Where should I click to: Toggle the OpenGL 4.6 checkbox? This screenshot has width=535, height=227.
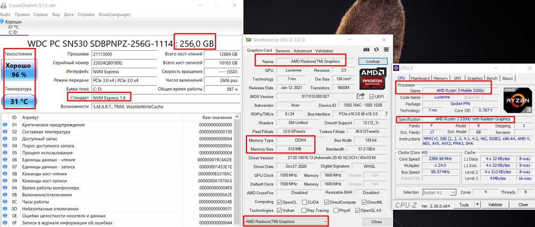pyautogui.click(x=357, y=210)
